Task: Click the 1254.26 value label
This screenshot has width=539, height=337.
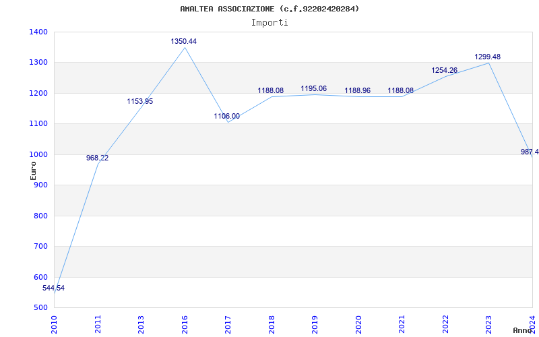Action: tap(445, 71)
